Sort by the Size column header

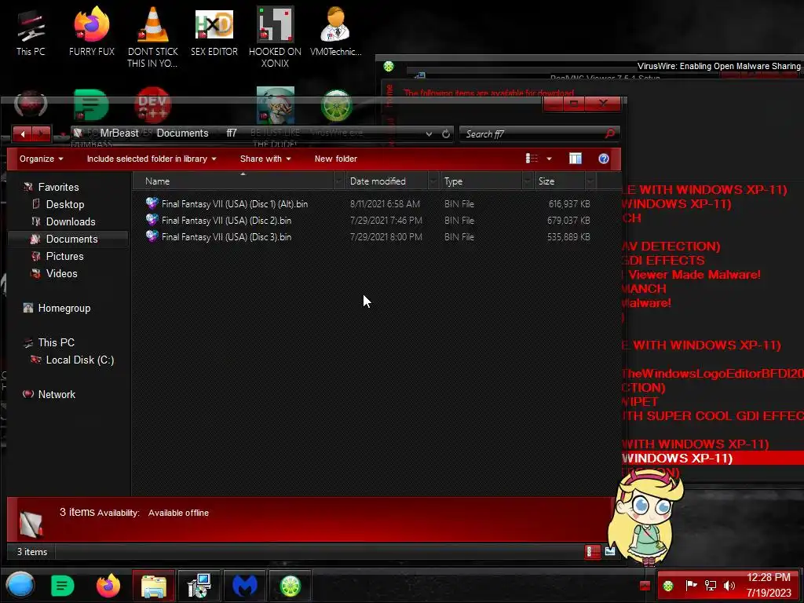pyautogui.click(x=559, y=181)
